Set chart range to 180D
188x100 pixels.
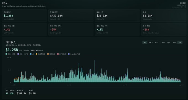[174, 42]
